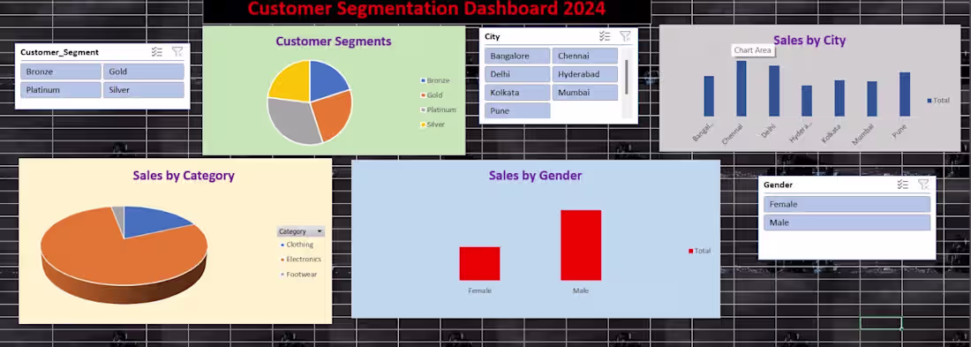971x347 pixels.
Task: Select the Bronze segment slicer button
Action: pos(61,72)
